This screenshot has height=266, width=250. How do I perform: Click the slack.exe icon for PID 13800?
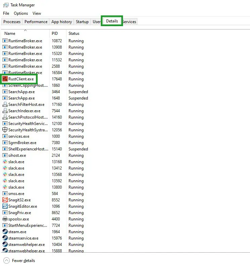click(5, 187)
